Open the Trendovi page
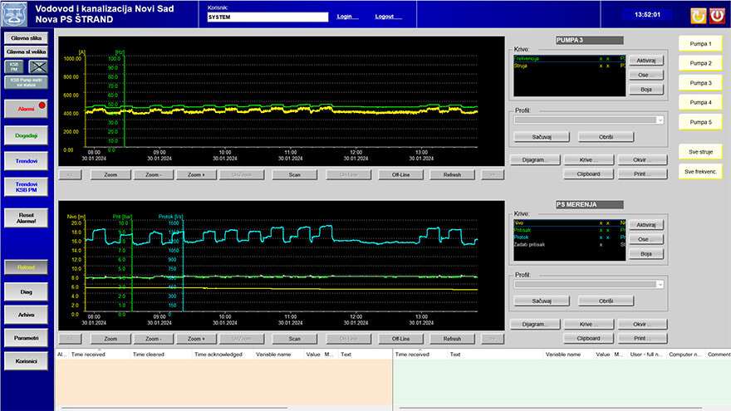The width and height of the screenshot is (731, 411). coord(26,161)
